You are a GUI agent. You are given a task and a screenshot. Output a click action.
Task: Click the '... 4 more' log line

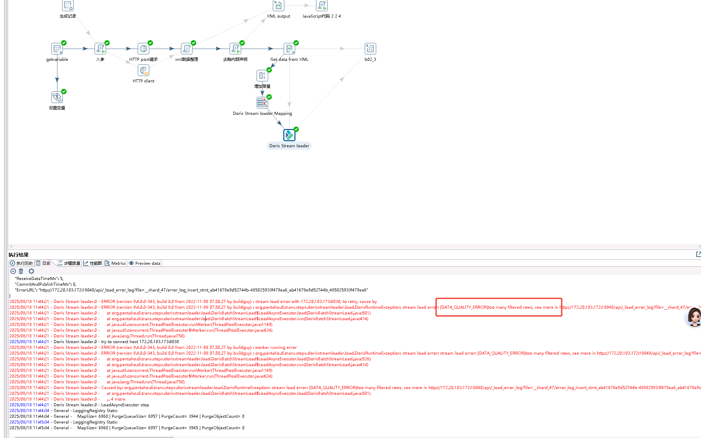pos(67,399)
